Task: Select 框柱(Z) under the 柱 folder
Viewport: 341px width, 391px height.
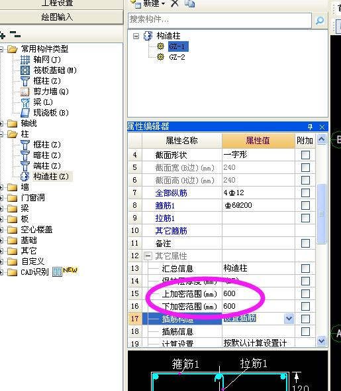Action: [x=47, y=144]
